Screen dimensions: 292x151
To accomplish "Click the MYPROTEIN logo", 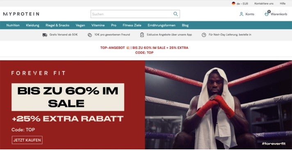I will point(21,14).
